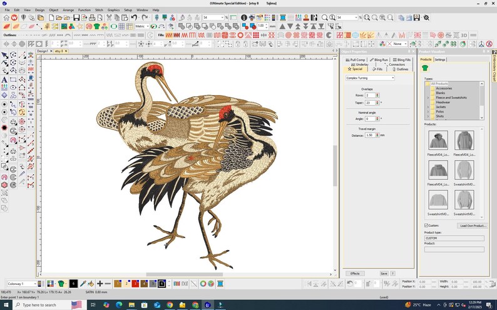Viewport: 497px width, 310px height.
Task: Click the Windows Start button
Action: pos(6,305)
